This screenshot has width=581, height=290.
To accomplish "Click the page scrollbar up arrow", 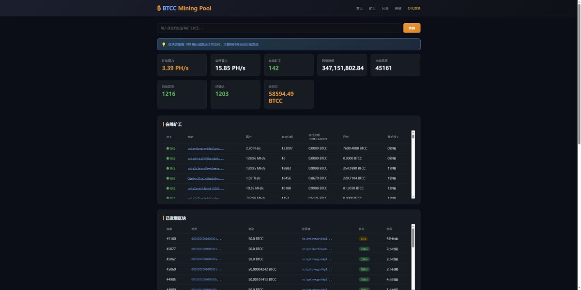I will click(x=579, y=2).
